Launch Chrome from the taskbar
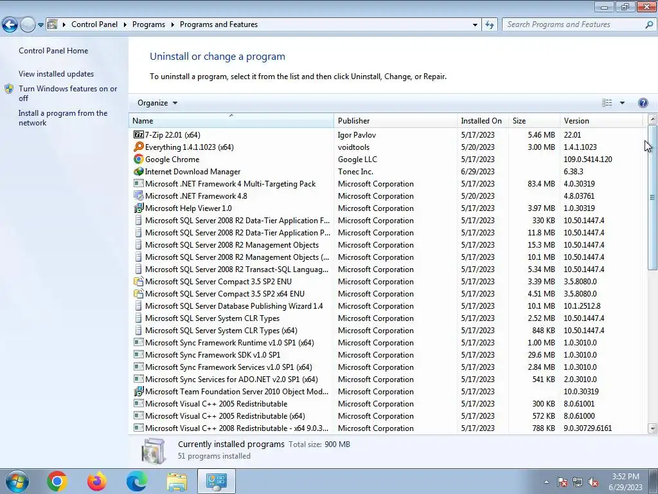658x494 pixels. point(57,481)
